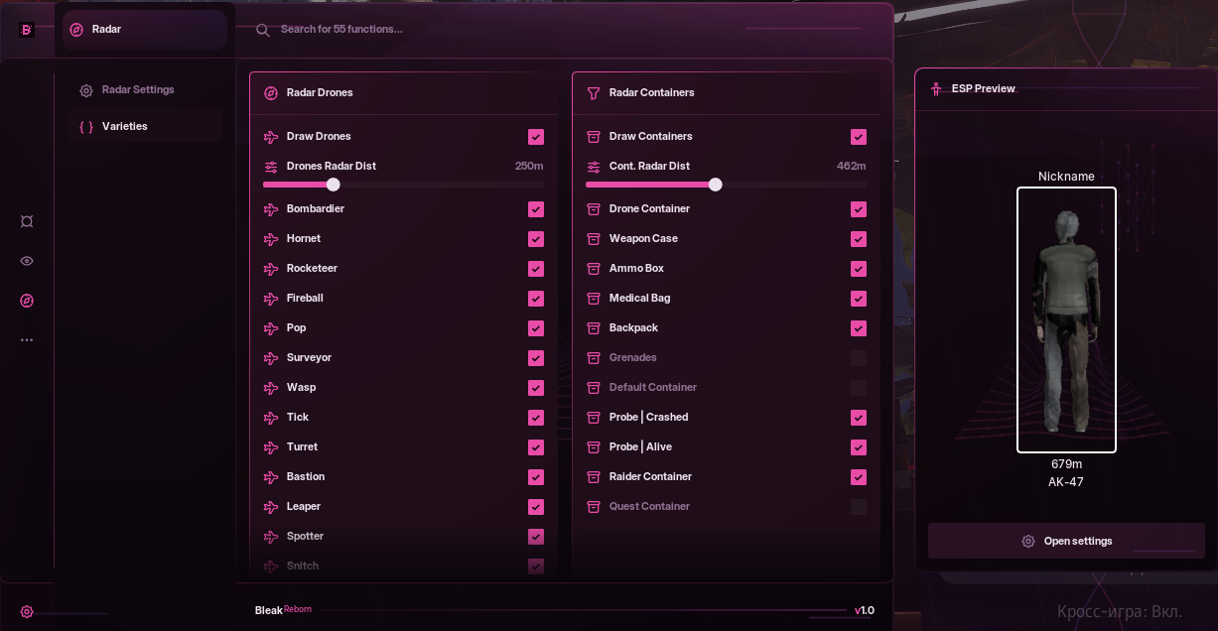Click the Radar Containers funnel header icon

594,93
